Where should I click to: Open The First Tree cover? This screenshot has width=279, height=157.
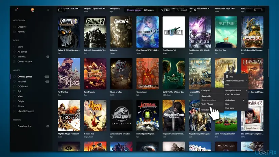226,32
